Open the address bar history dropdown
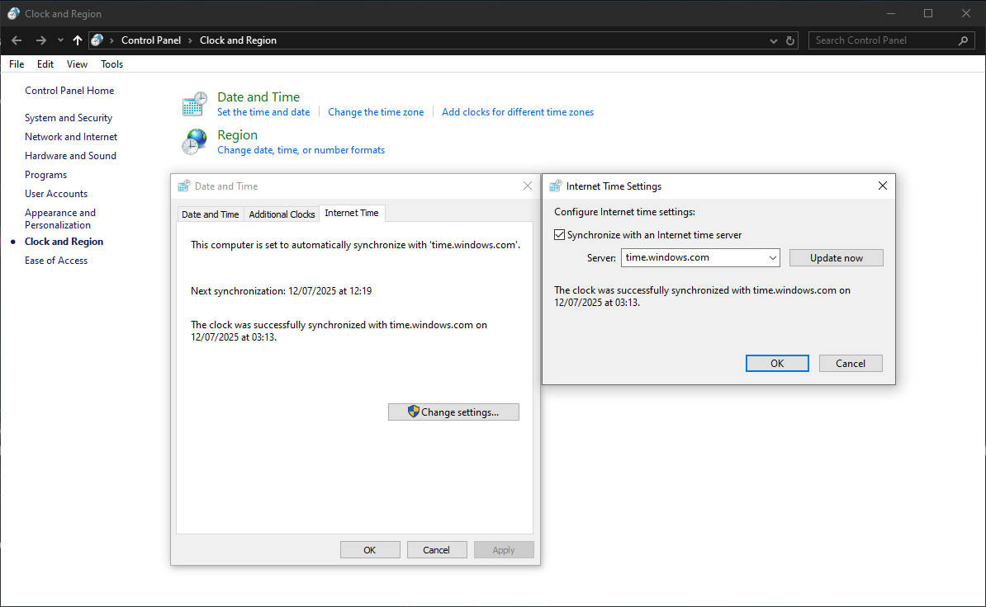The image size is (986, 607). pos(773,40)
